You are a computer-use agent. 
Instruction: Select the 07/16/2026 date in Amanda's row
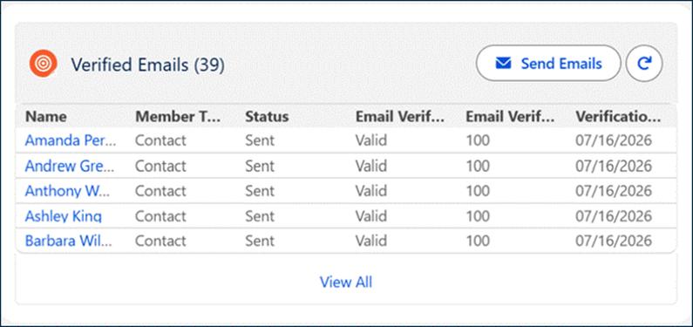point(614,140)
